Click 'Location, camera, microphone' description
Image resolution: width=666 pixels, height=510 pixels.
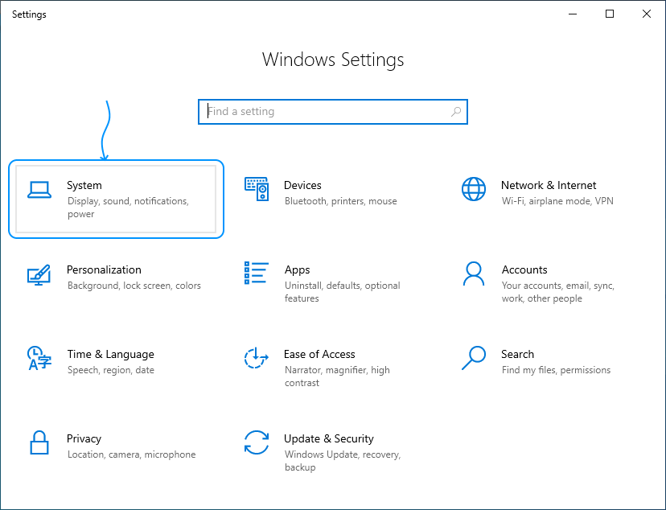tap(131, 454)
